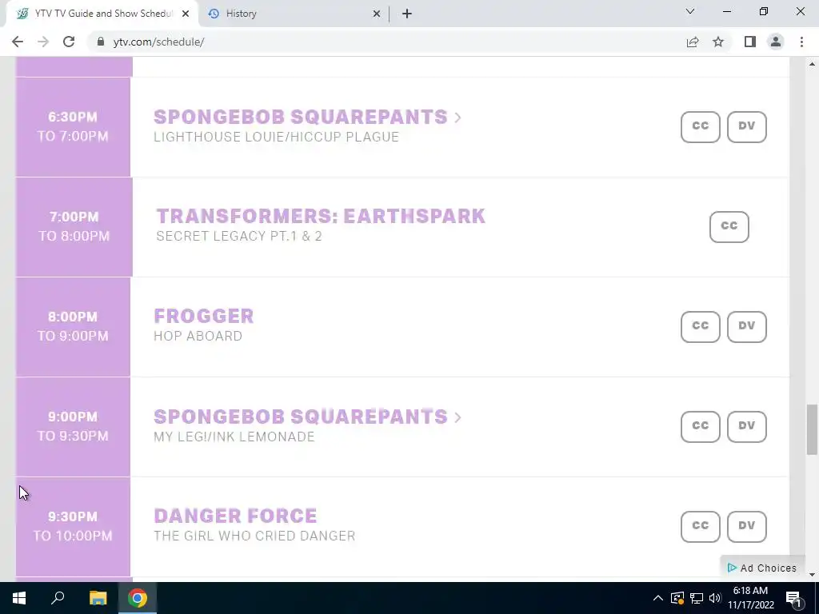Open SpongeBob SquarePants 9:00PM show link
The image size is (819, 614).
(301, 417)
